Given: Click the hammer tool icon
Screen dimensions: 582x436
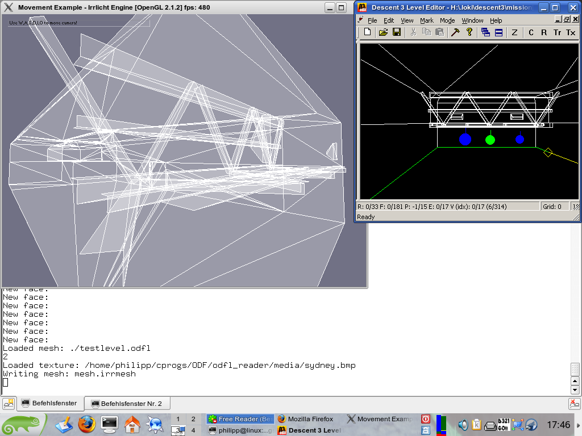Looking at the screenshot, I should coord(456,32).
